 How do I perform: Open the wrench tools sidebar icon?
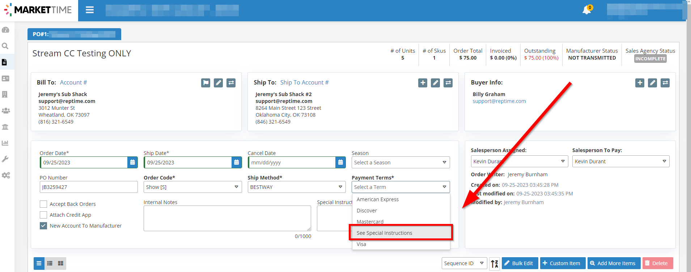pyautogui.click(x=5, y=159)
